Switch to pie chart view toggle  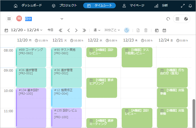click(186, 19)
